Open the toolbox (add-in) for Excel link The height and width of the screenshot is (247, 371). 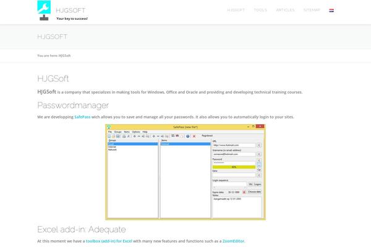(x=109, y=241)
